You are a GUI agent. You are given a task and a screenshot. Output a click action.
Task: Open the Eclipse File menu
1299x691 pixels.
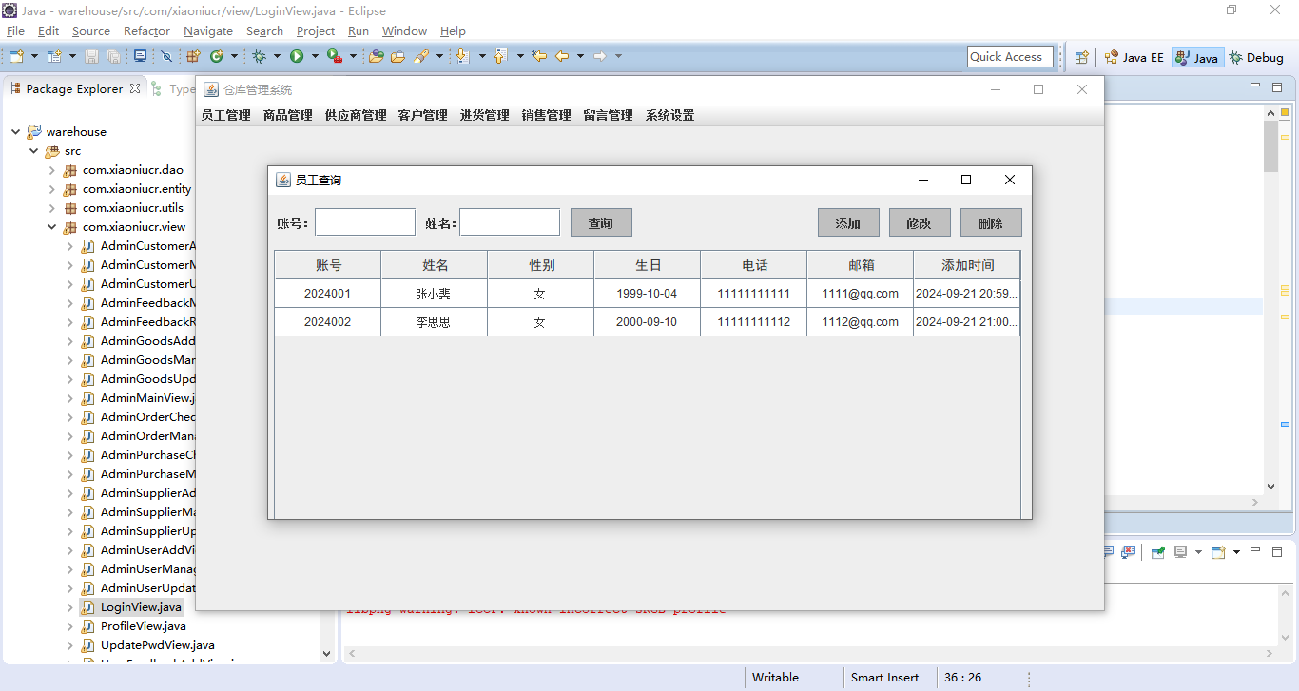click(15, 31)
